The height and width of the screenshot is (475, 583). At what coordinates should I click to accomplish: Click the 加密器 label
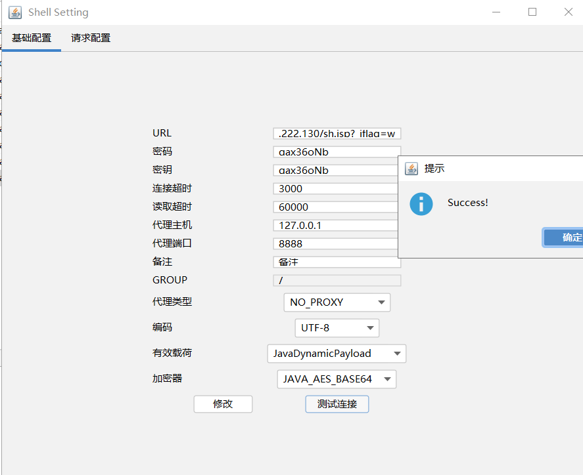coord(167,378)
